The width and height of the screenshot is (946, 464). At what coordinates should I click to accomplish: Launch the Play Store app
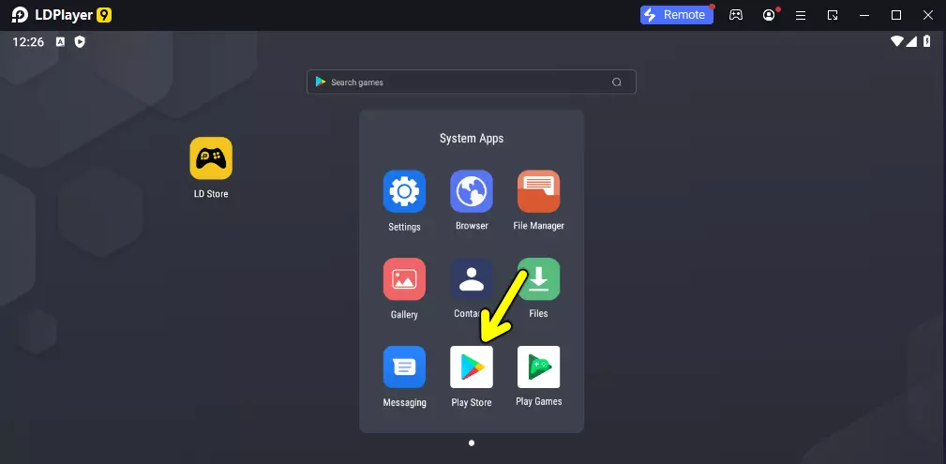click(472, 367)
